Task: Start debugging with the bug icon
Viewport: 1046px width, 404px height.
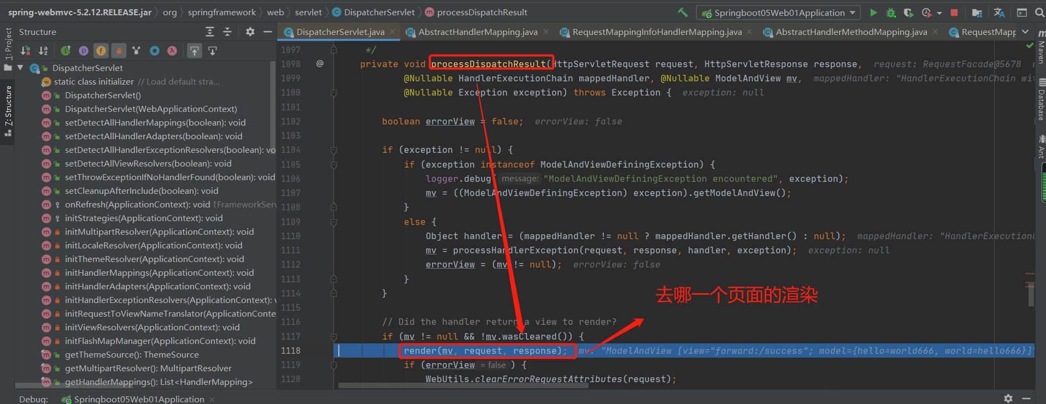Action: (891, 13)
